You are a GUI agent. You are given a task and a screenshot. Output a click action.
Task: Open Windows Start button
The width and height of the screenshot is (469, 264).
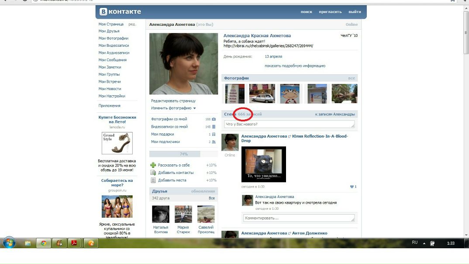9,243
